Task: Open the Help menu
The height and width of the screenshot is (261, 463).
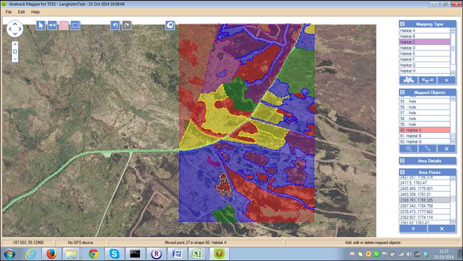Action: (x=35, y=12)
